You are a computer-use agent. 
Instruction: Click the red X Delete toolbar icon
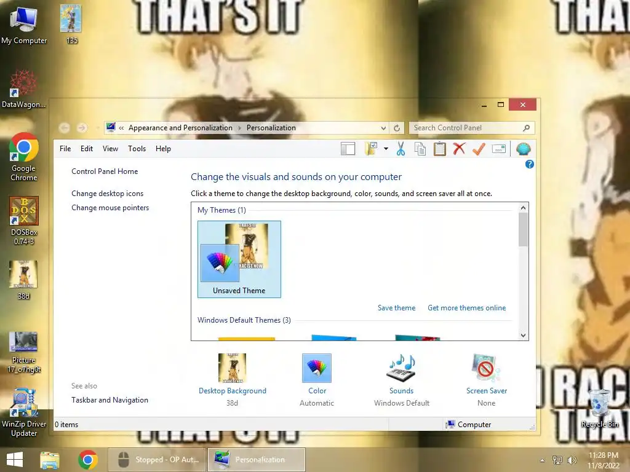pos(459,149)
